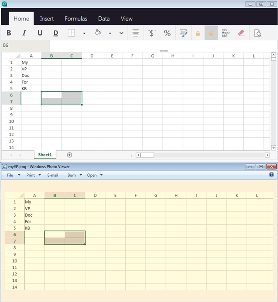Screen dimensions: 278x302
Task: Click the fill color bucket icon
Action: (x=98, y=33)
